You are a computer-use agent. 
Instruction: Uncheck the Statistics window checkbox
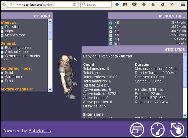click(2, 27)
